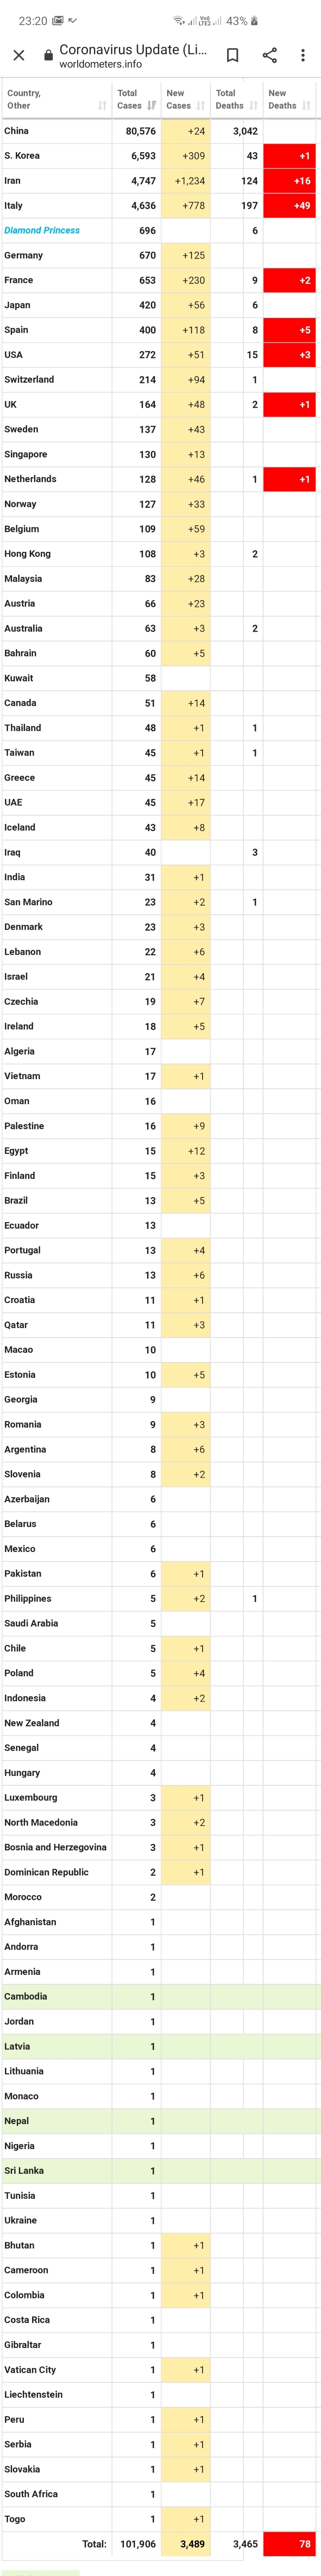
Task: Tap the share icon in toolbar
Action: [269, 55]
